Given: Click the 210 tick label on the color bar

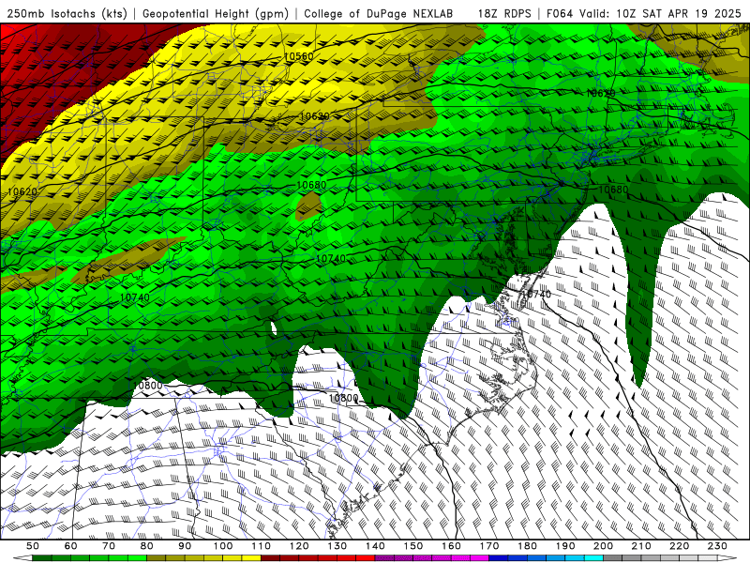Looking at the screenshot, I should (641, 546).
